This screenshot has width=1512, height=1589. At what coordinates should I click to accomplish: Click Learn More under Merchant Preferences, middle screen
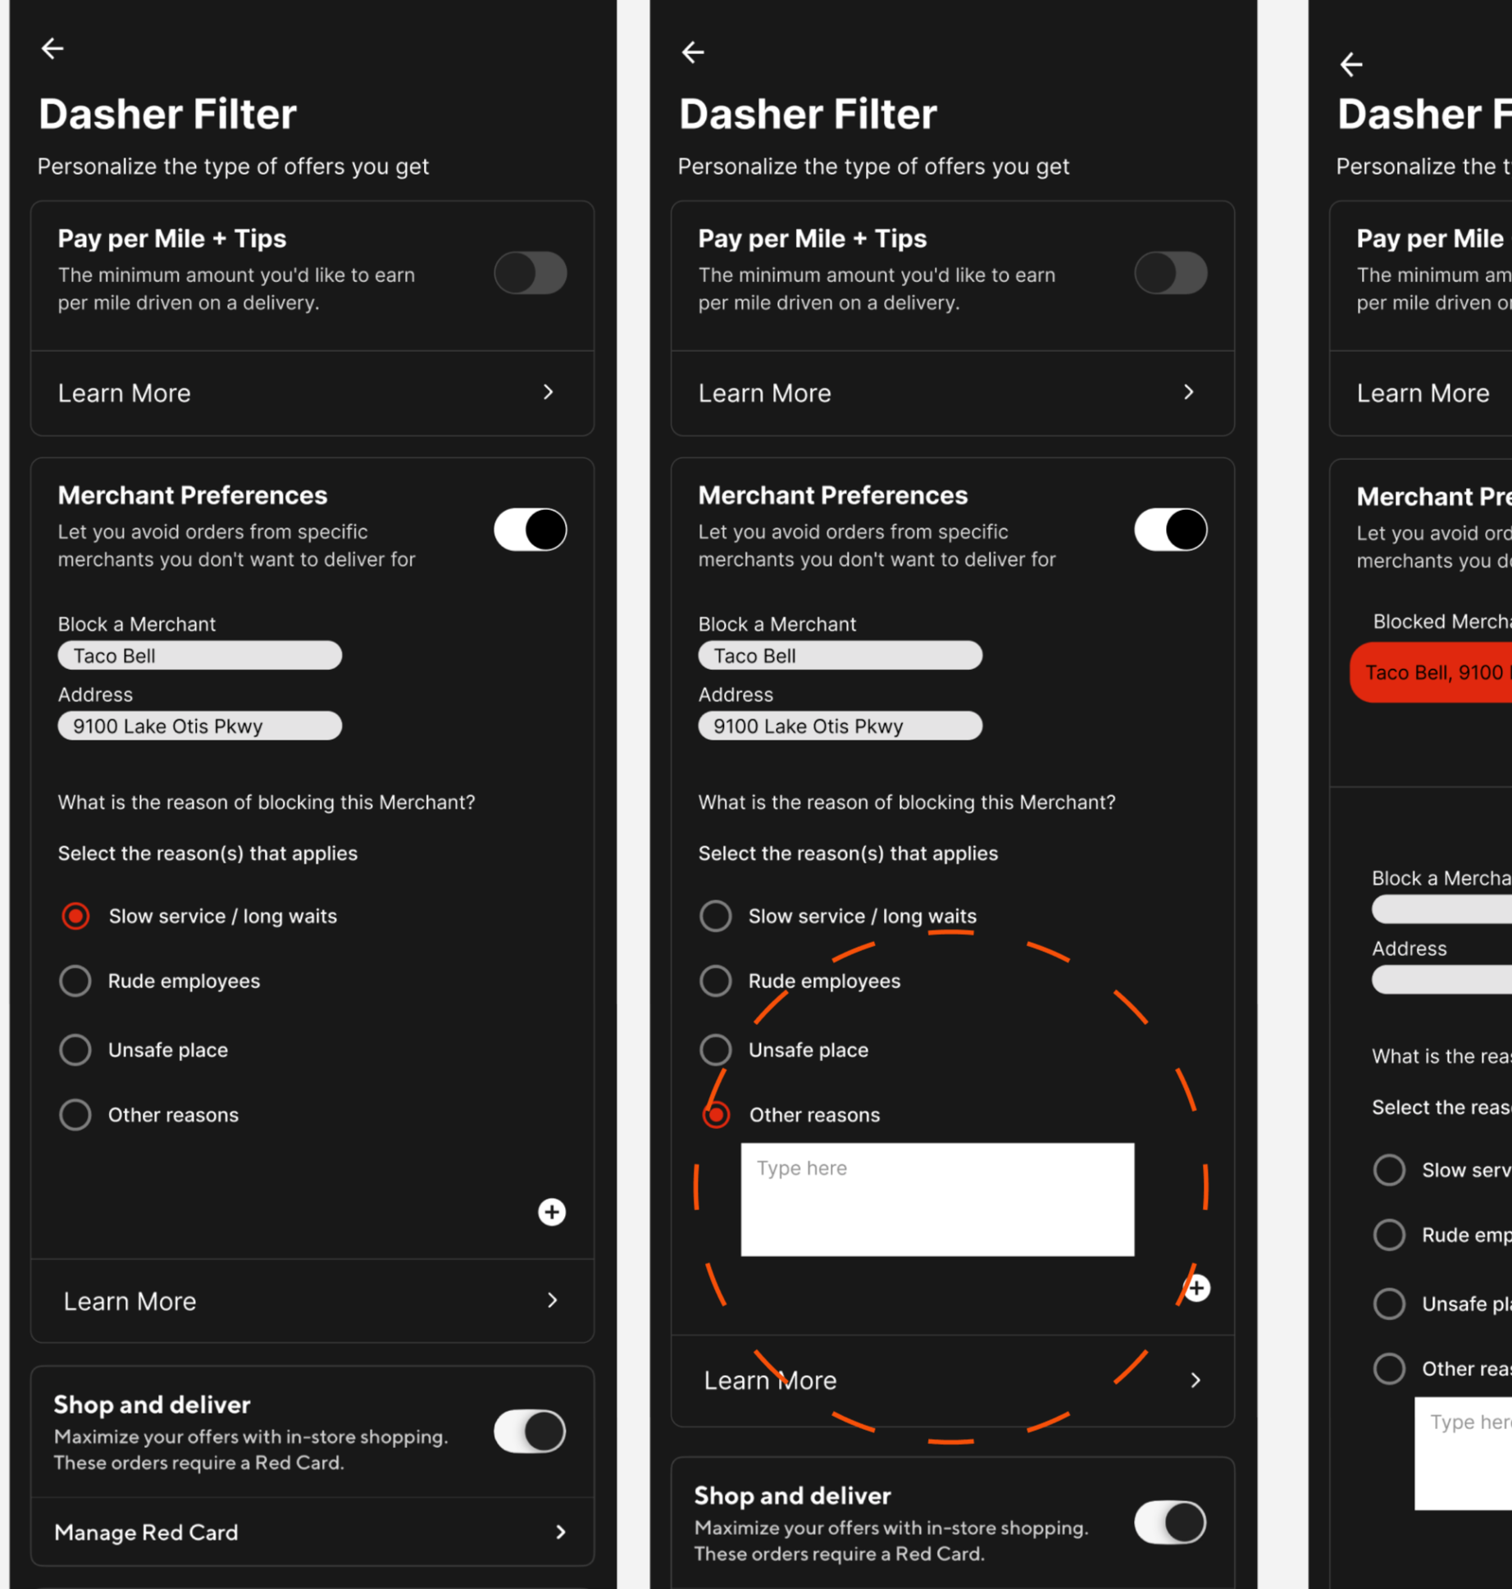point(771,1382)
